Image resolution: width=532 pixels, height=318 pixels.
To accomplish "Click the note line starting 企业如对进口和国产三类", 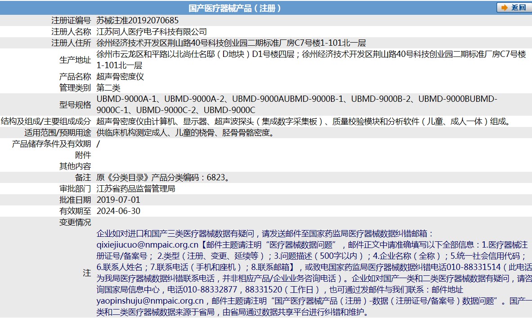I will [x=265, y=233].
